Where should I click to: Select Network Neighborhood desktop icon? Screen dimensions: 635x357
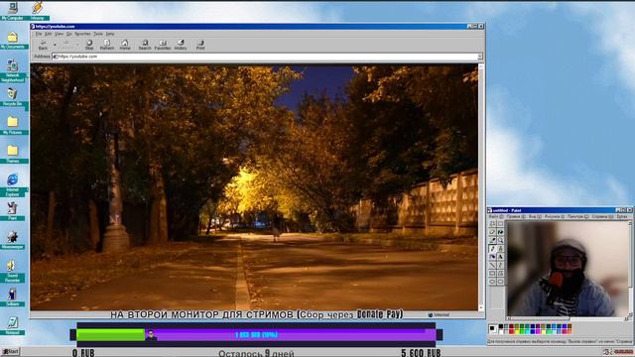(13, 70)
